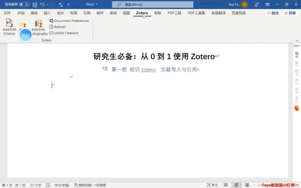The image size is (301, 188).
Task: Click the language indicator 中文(中国)
Action: [x=62, y=185]
